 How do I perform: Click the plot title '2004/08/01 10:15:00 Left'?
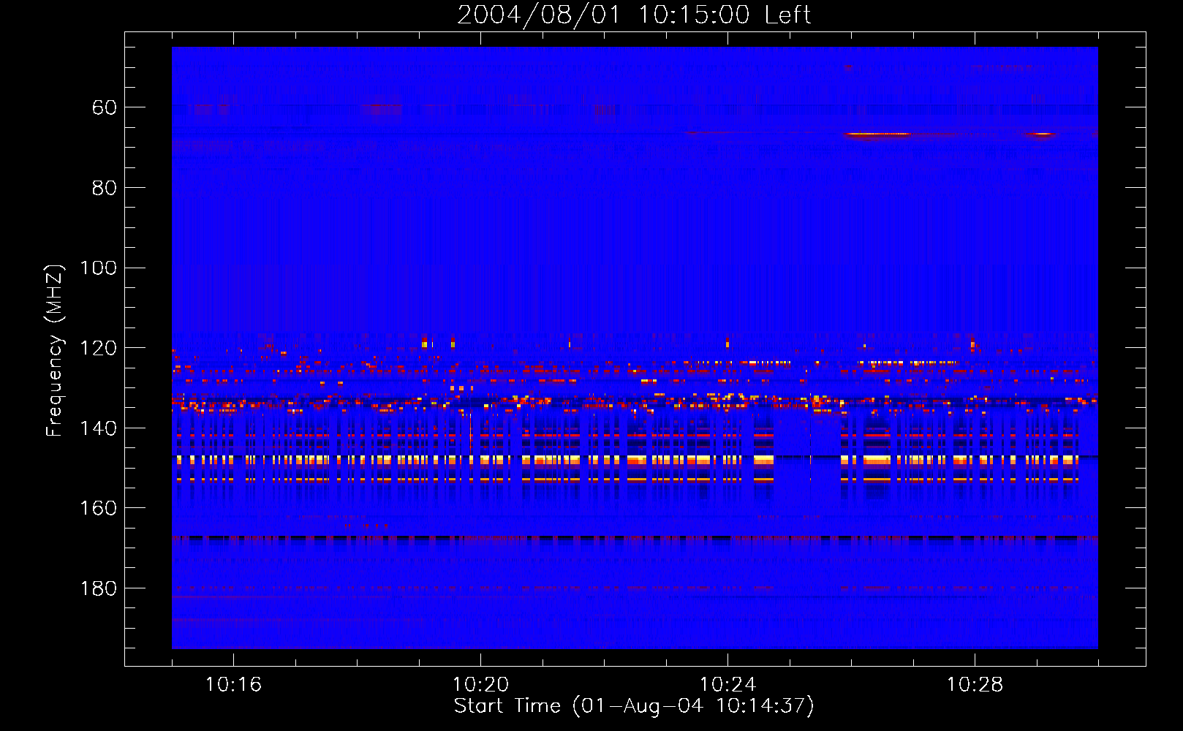point(634,15)
